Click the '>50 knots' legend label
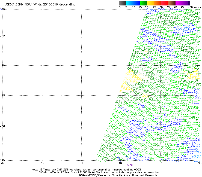Viewport: 202px width, 177px height. click(194, 7)
